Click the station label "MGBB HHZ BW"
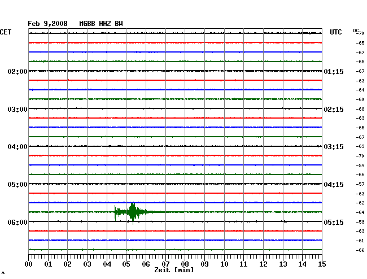Screen dimensions: 367x279 [x=101, y=24]
